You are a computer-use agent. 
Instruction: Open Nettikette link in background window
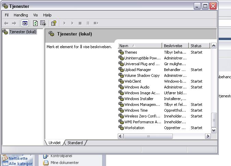click(18, 158)
